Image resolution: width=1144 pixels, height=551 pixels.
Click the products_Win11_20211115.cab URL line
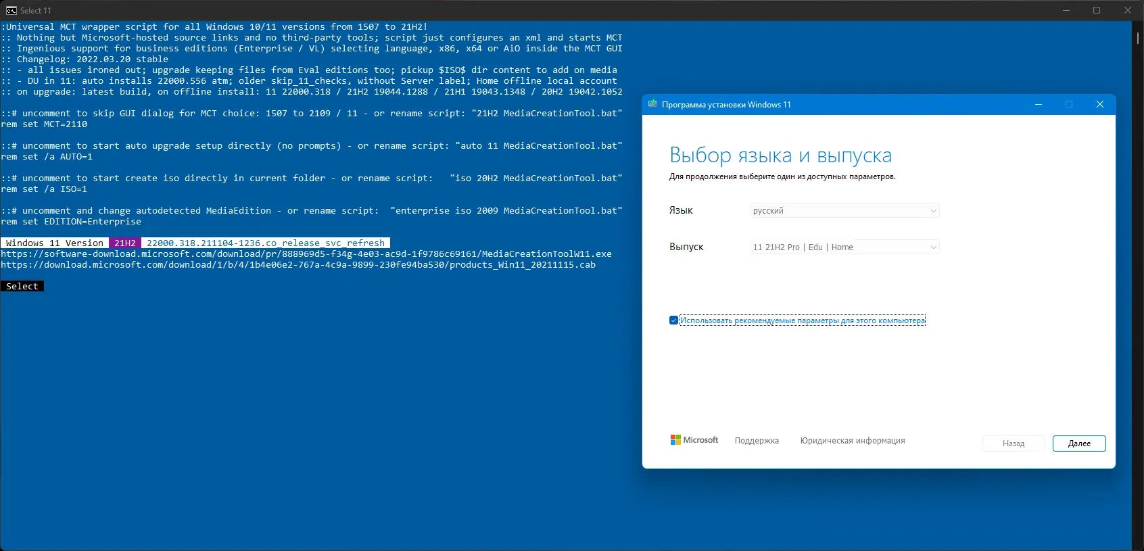click(x=298, y=265)
